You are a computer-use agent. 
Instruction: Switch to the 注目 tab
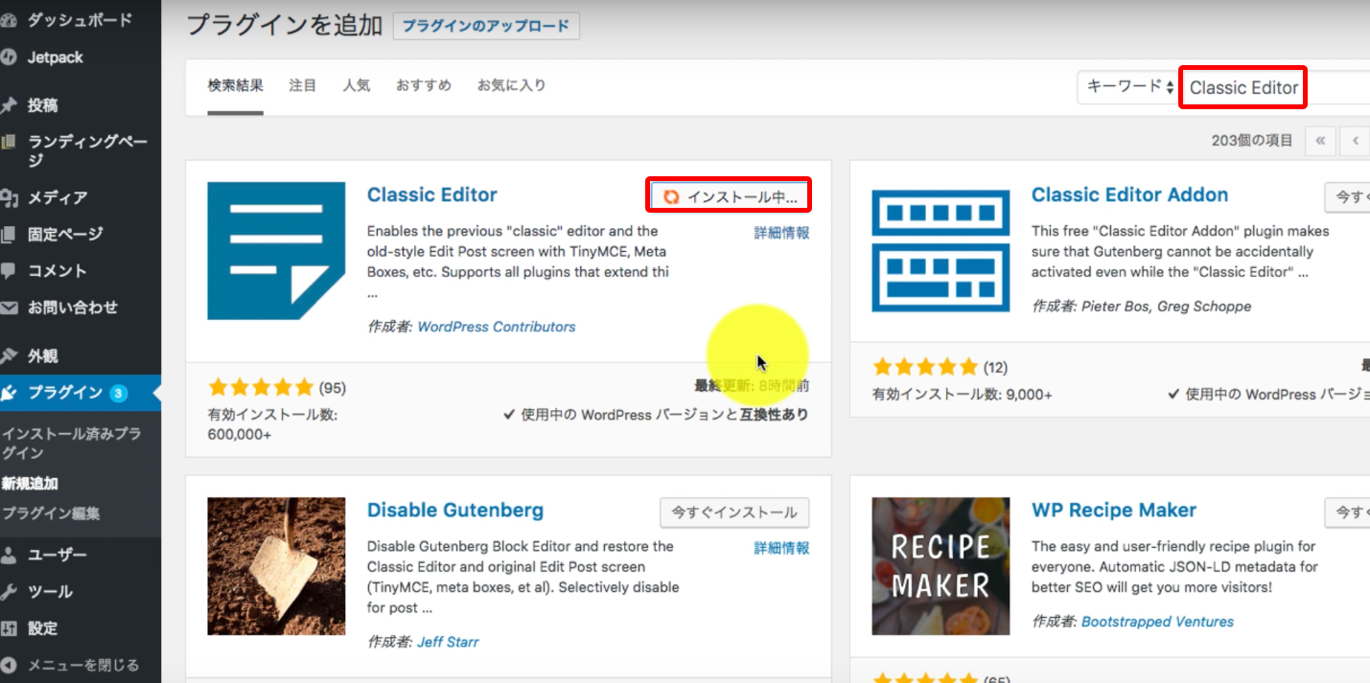[x=303, y=85]
